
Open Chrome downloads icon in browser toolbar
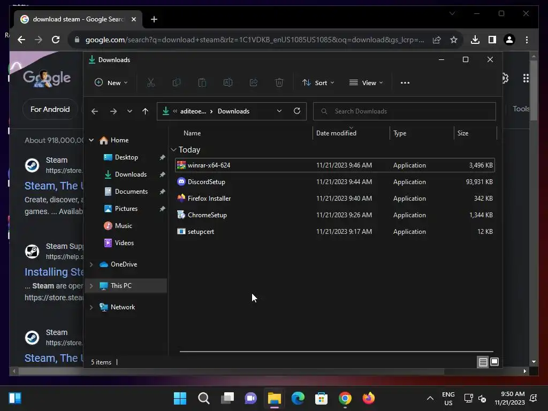point(475,40)
